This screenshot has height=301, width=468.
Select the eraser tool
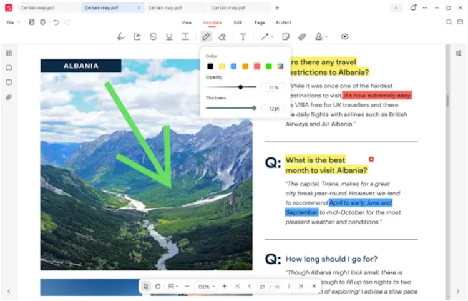coord(222,37)
